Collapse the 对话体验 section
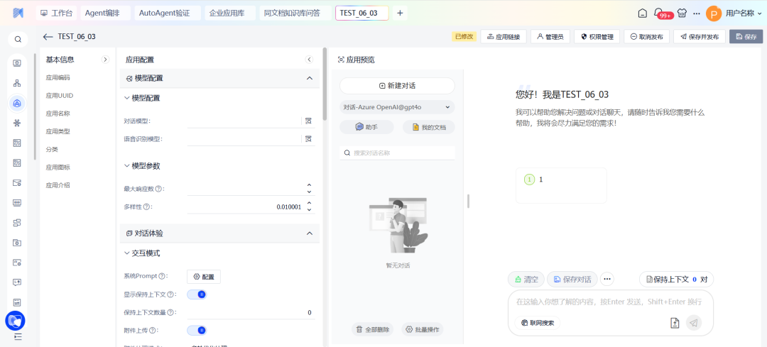The width and height of the screenshot is (767, 347). tap(309, 233)
